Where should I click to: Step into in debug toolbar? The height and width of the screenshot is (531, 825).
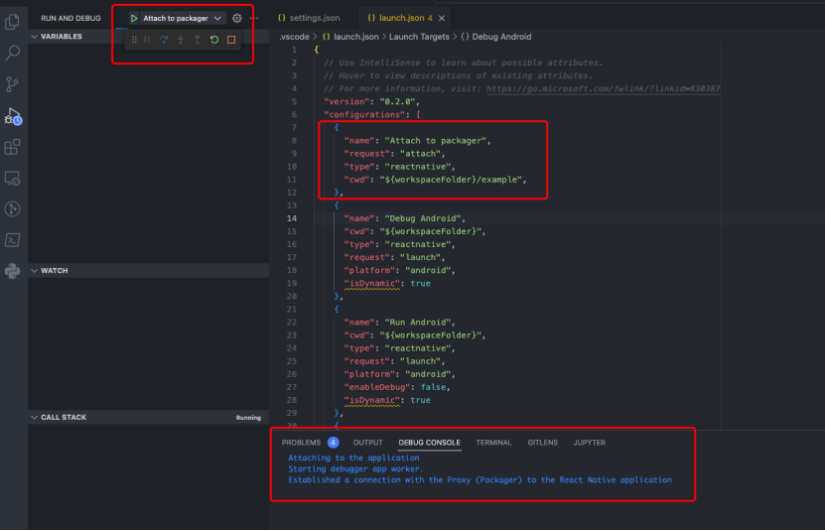click(181, 40)
